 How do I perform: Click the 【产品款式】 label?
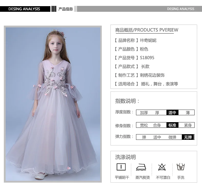[x=126, y=66]
